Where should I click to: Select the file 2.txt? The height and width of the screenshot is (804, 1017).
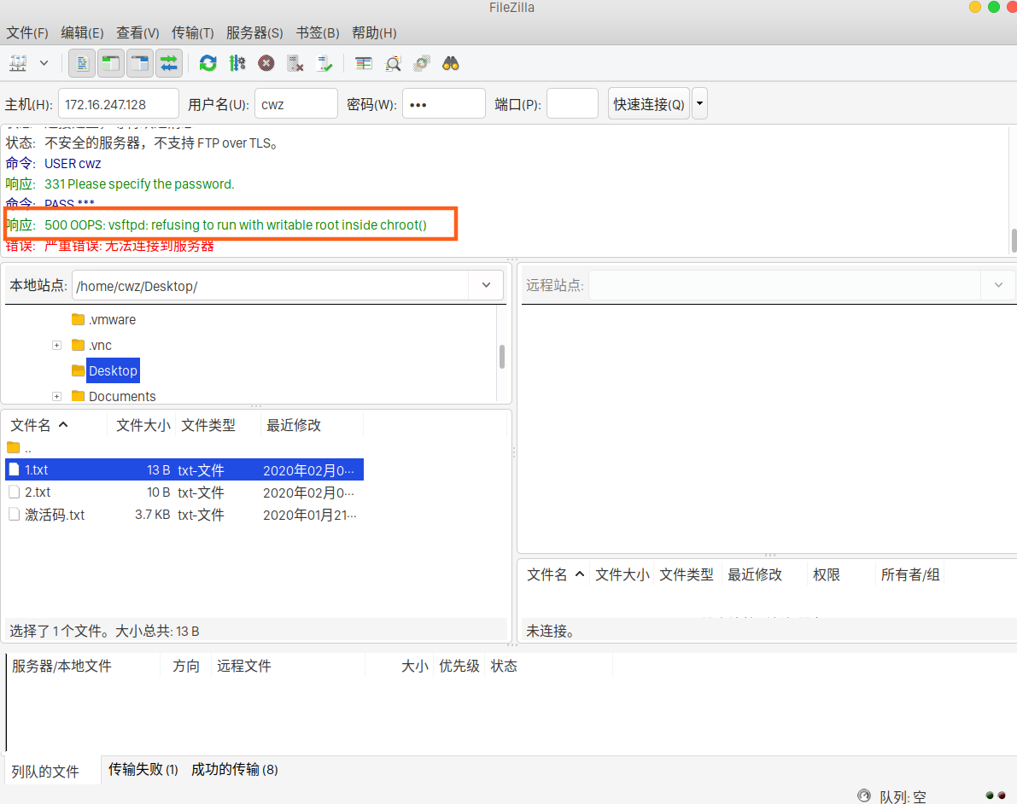pos(184,492)
